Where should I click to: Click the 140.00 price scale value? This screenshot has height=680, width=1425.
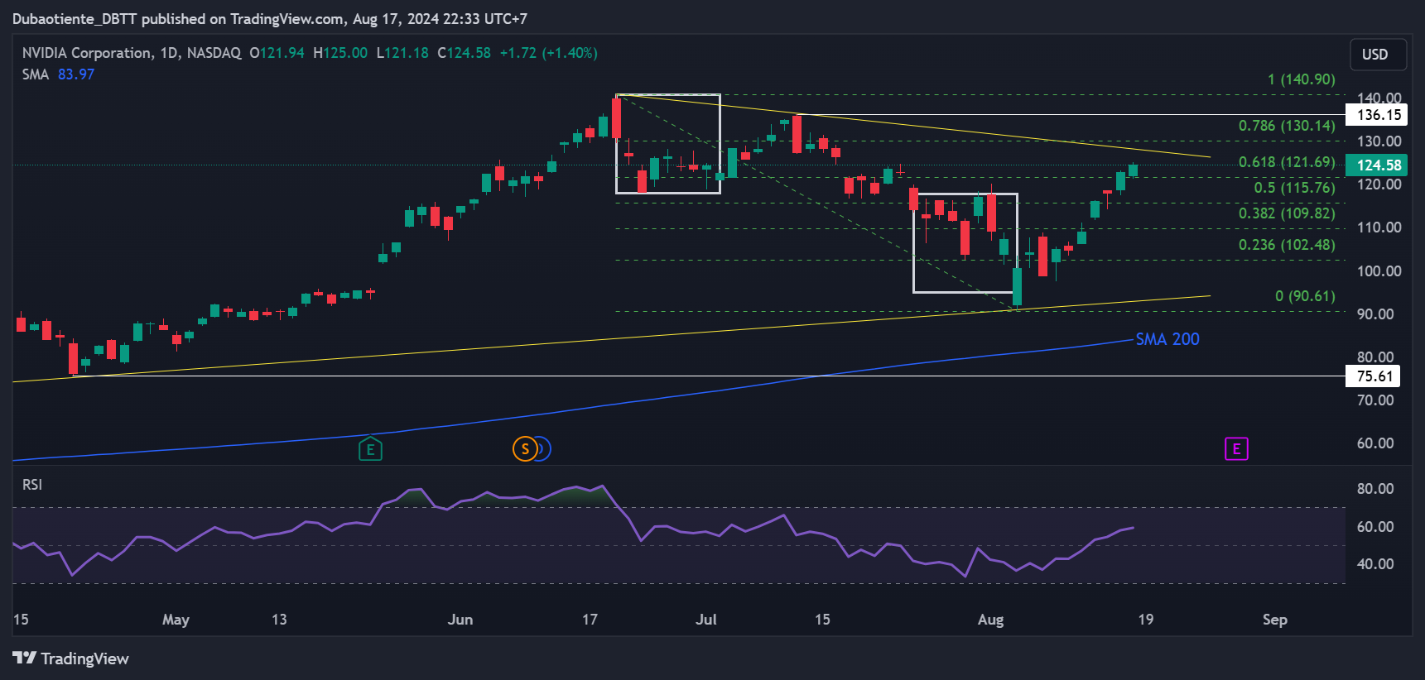pyautogui.click(x=1379, y=98)
